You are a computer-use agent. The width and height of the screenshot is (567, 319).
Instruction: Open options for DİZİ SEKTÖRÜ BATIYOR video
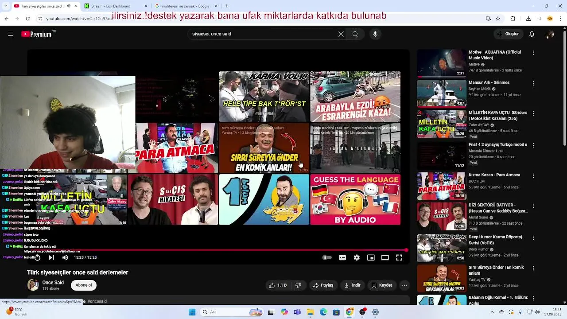pos(533,206)
